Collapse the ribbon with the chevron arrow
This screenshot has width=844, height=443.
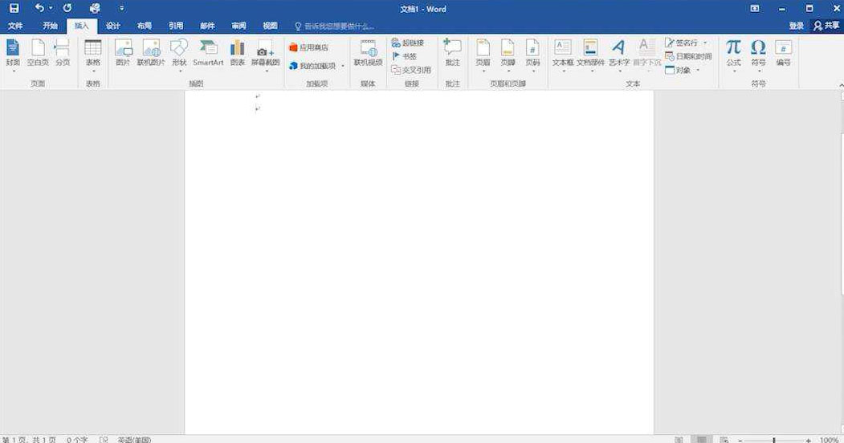(841, 85)
